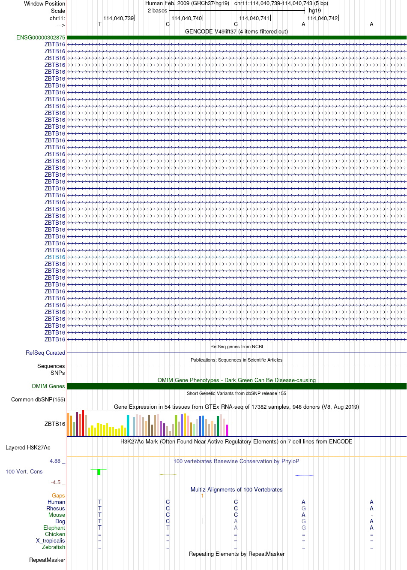The width and height of the screenshot is (407, 570).
Task: Select the X_tropicalis species label
Action: pyautogui.click(x=51, y=541)
